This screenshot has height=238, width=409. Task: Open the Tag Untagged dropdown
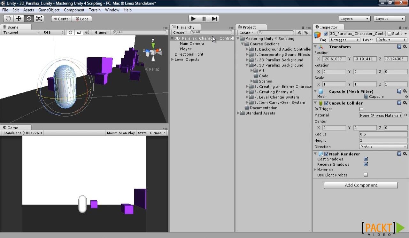[x=344, y=40]
